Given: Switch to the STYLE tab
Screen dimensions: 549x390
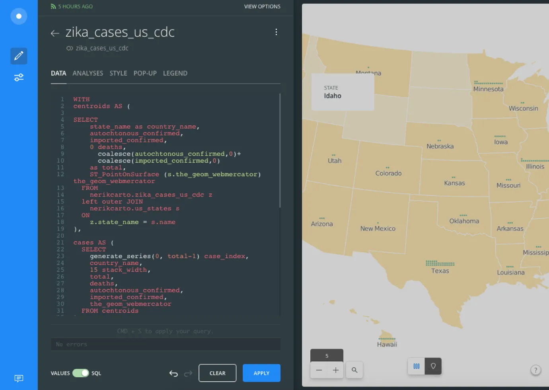Looking at the screenshot, I should point(118,73).
